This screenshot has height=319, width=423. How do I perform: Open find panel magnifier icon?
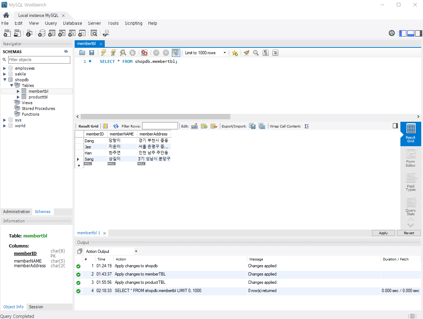pyautogui.click(x=256, y=53)
